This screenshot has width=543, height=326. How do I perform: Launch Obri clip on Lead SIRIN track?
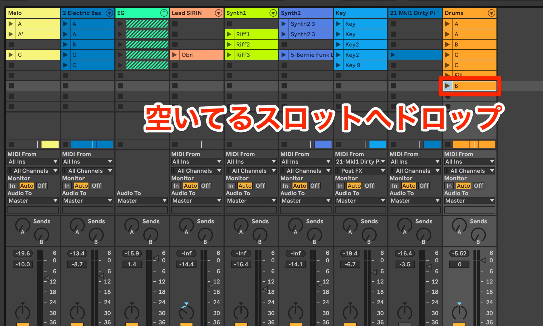(175, 55)
